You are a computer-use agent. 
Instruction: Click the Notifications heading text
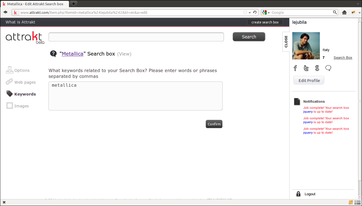[314, 101]
